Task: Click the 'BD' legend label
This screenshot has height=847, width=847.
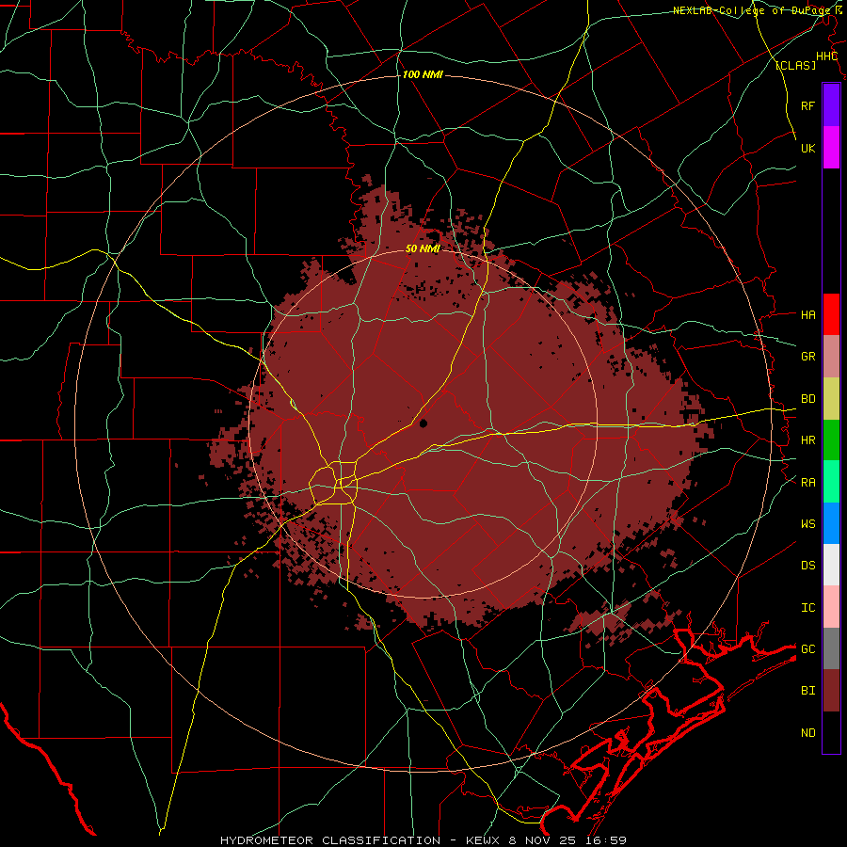Action: tap(807, 399)
